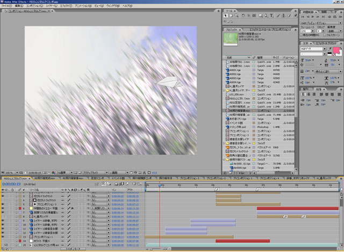
Task: Open the コンポジション menu
Action: (34, 6)
